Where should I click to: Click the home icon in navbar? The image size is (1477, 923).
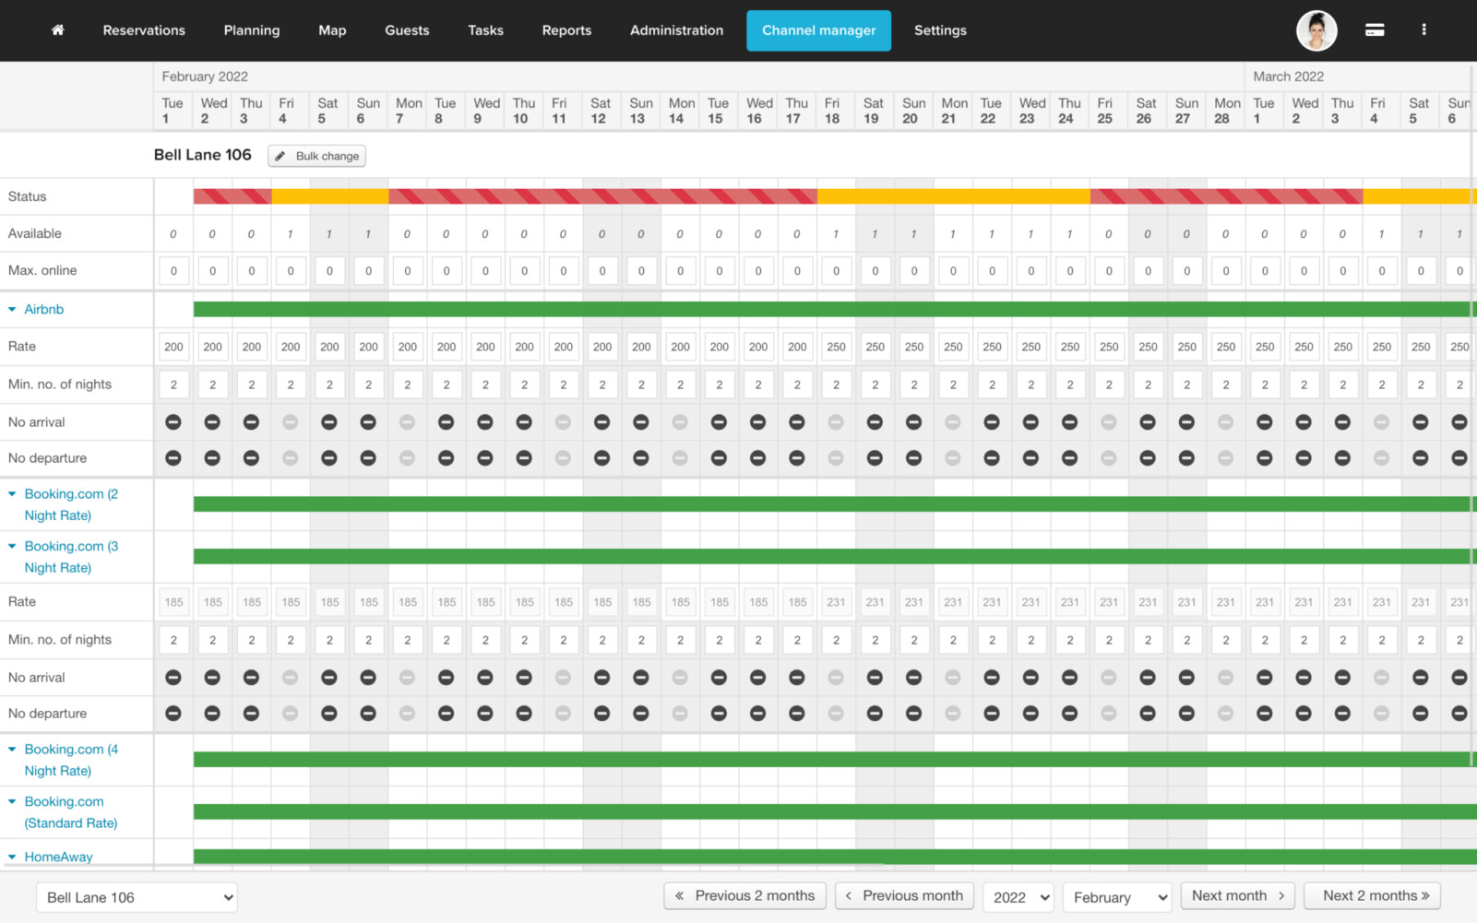[x=57, y=30]
